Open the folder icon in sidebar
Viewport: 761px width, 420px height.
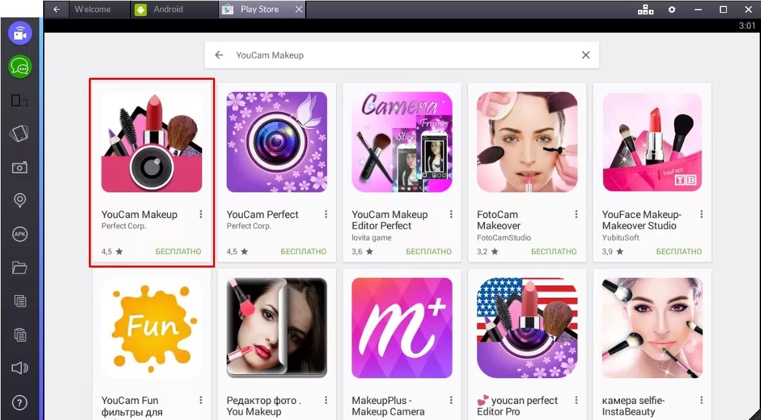(19, 267)
